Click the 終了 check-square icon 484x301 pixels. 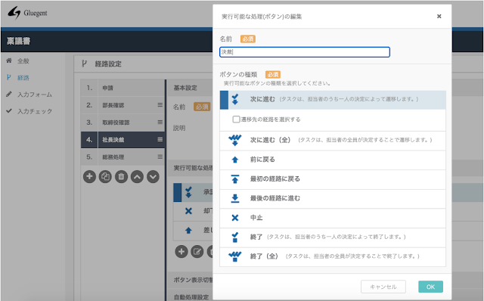click(235, 237)
